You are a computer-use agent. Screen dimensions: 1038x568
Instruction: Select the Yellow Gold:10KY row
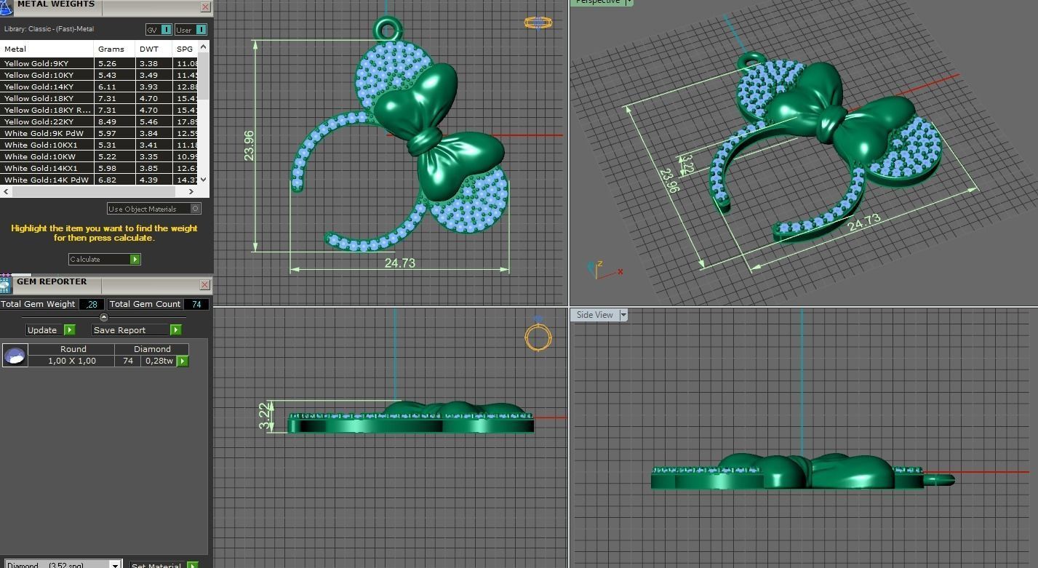coord(100,75)
